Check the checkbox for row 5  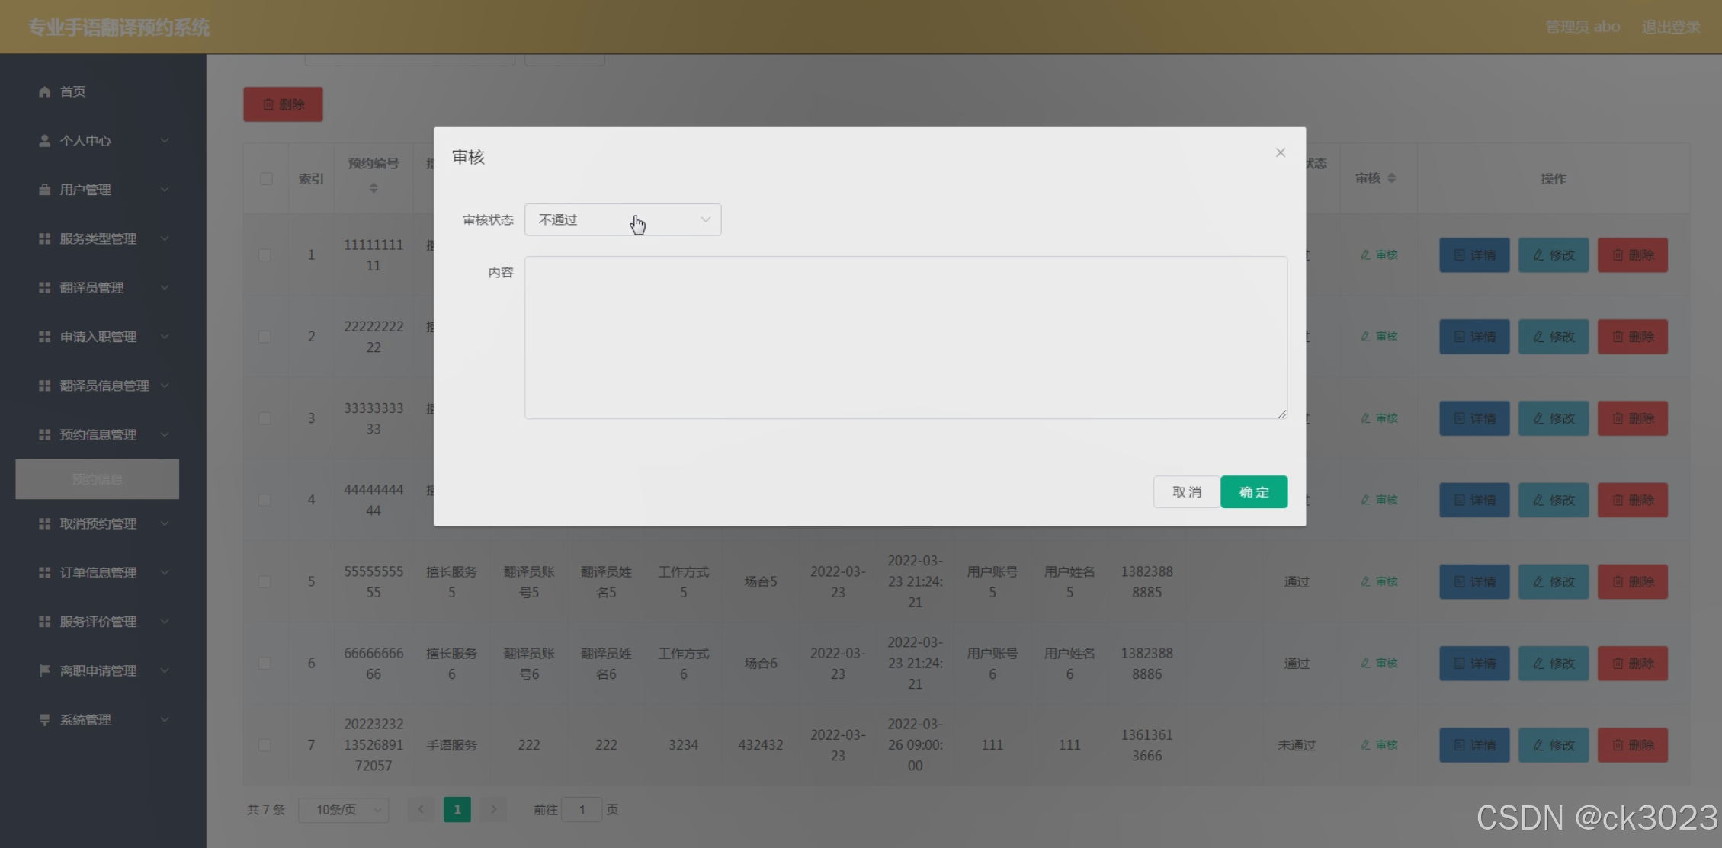pos(265,582)
